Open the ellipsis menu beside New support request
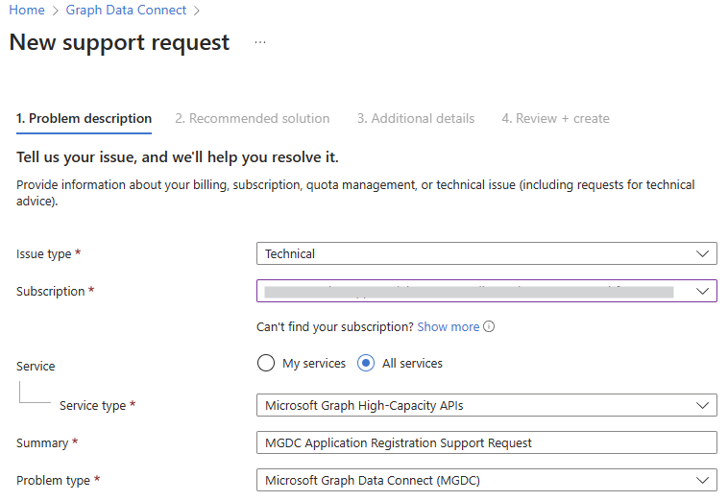The image size is (728, 501). [x=260, y=42]
